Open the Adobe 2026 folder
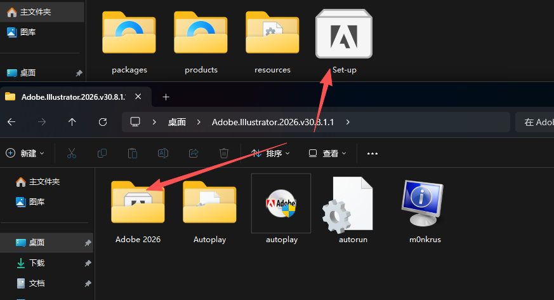Viewport: 554px width, 300px height. pos(138,212)
